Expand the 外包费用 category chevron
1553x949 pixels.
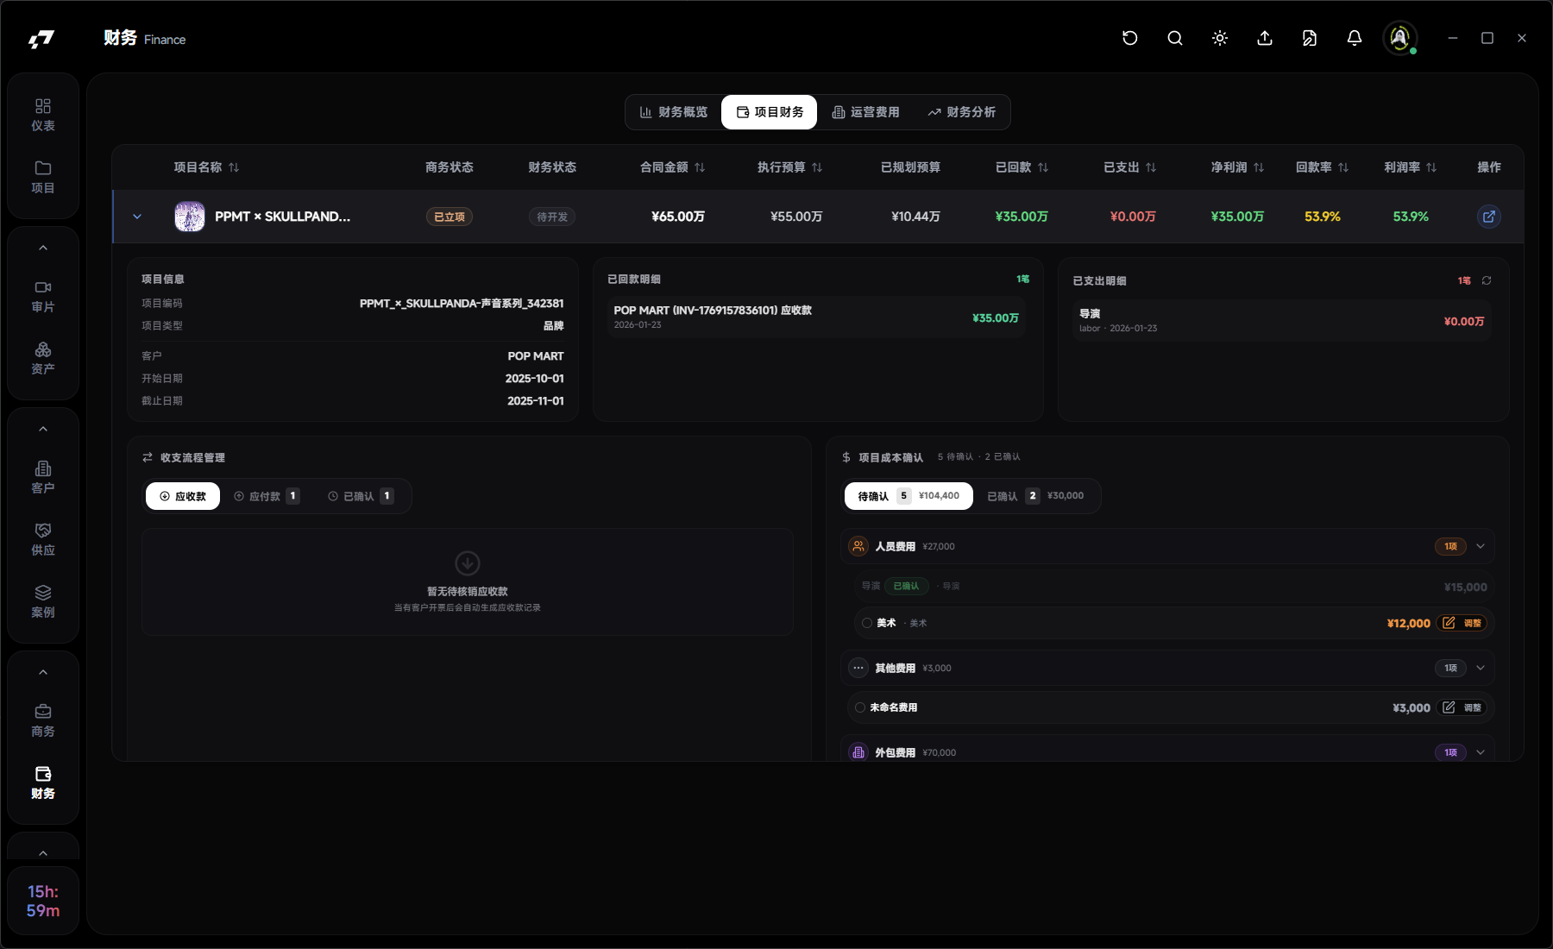tap(1481, 752)
